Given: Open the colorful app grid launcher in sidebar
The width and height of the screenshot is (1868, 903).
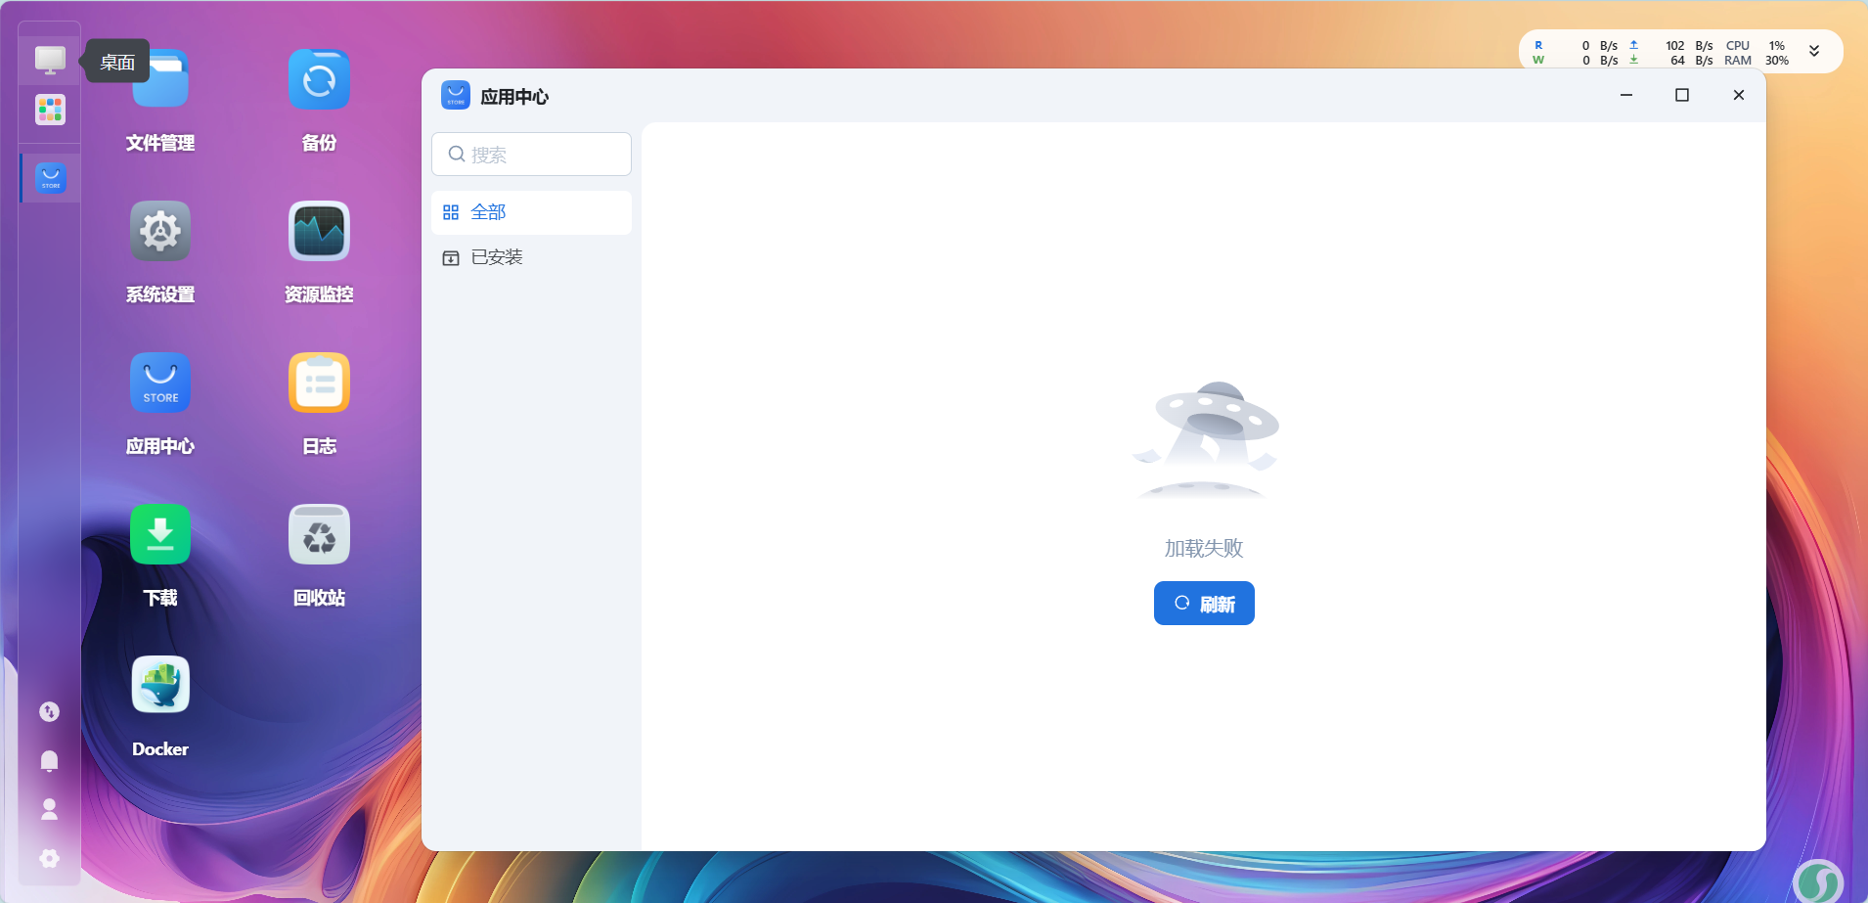Looking at the screenshot, I should (x=50, y=110).
